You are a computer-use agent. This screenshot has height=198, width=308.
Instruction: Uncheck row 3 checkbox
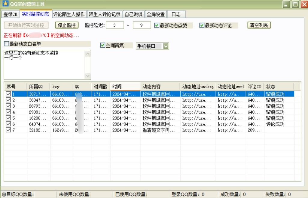8,106
